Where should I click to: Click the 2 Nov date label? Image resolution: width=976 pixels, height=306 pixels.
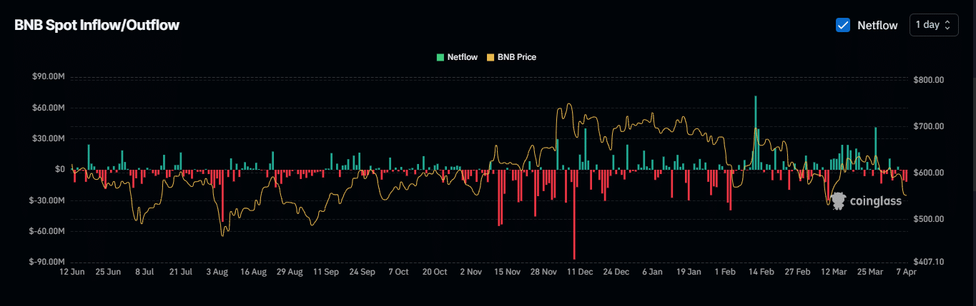coord(472,272)
